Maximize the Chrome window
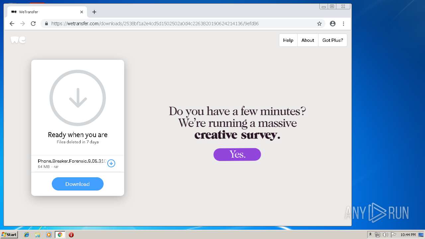This screenshot has height=239, width=425. point(332,6)
